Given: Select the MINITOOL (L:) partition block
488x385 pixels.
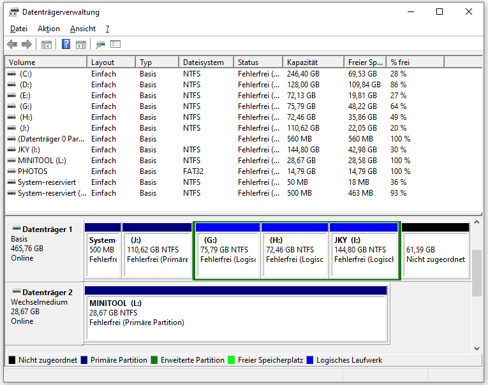Looking at the screenshot, I should point(236,314).
